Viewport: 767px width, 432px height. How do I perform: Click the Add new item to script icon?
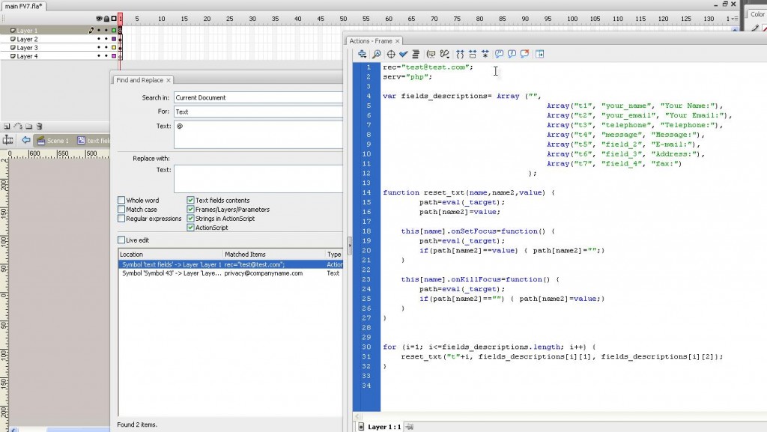click(x=363, y=54)
